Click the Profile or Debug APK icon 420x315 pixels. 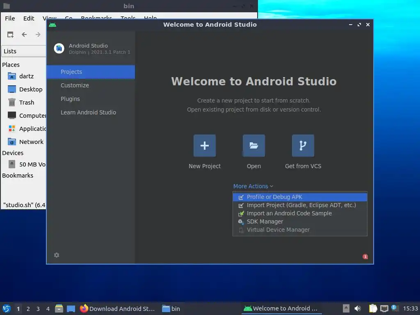pyautogui.click(x=241, y=197)
